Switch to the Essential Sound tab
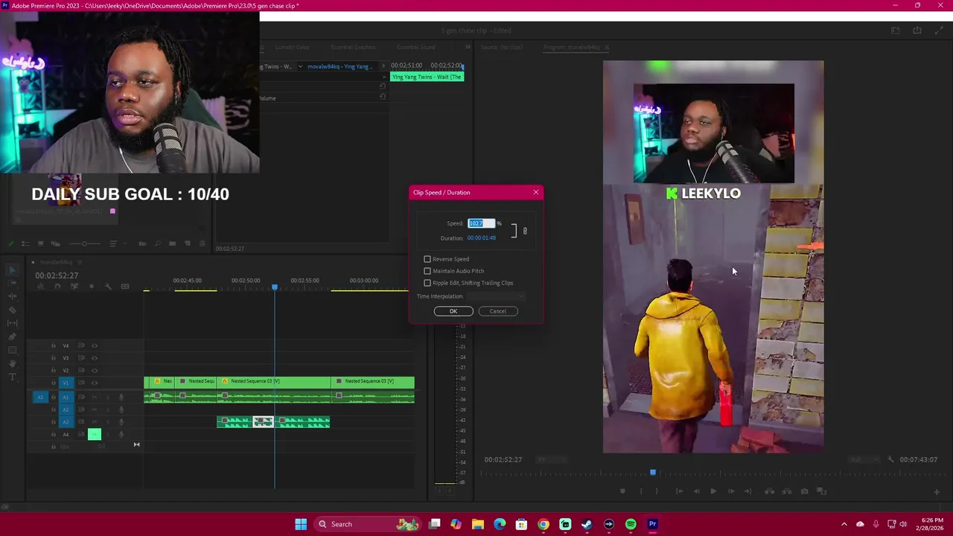This screenshot has width=953, height=536. click(415, 47)
